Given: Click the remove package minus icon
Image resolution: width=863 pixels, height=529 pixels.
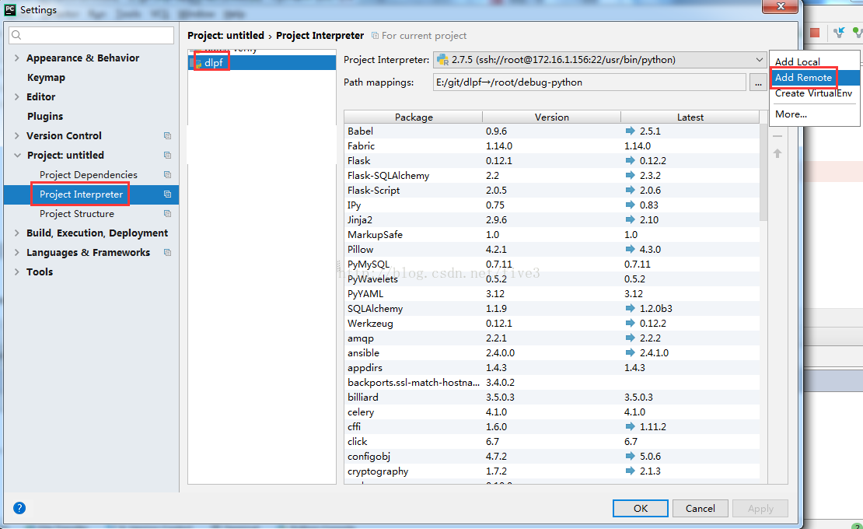Looking at the screenshot, I should 777,136.
